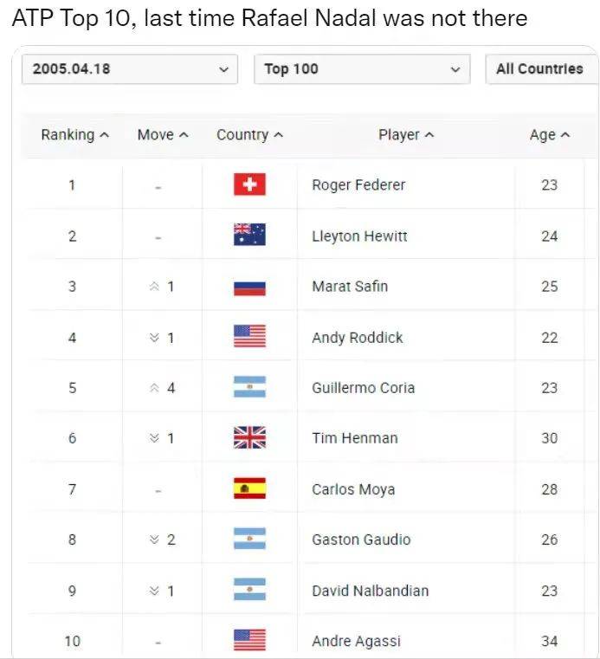Click the Spain flag beside Carlos Moya
Image resolution: width=600 pixels, height=659 pixels.
coord(249,488)
